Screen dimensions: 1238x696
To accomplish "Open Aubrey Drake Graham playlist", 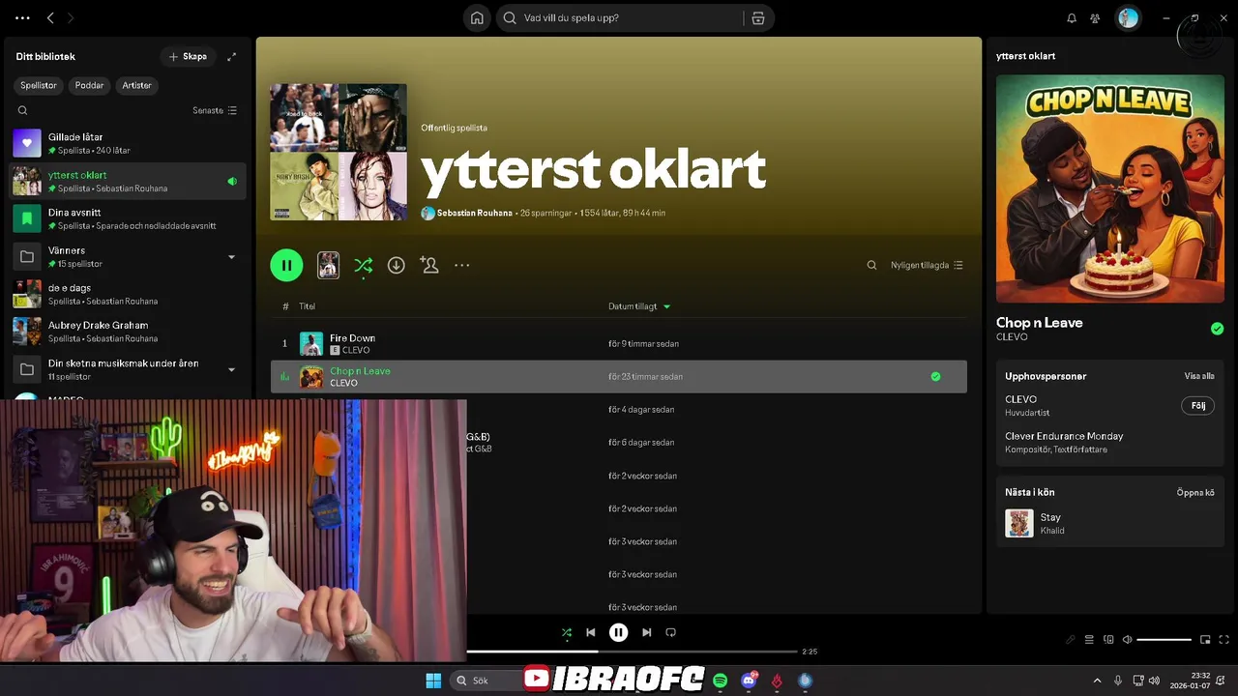I will tap(127, 332).
